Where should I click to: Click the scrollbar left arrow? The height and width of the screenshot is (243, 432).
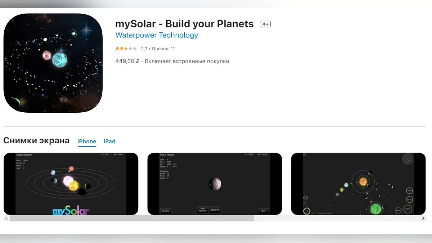point(6,218)
